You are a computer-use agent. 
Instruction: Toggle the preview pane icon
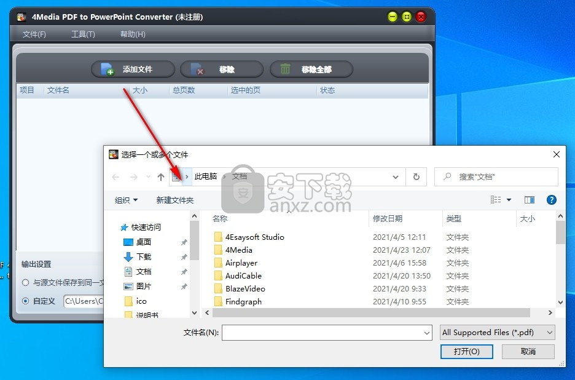tap(529, 200)
